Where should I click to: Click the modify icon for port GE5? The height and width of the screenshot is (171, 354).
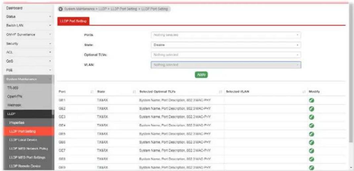click(311, 134)
